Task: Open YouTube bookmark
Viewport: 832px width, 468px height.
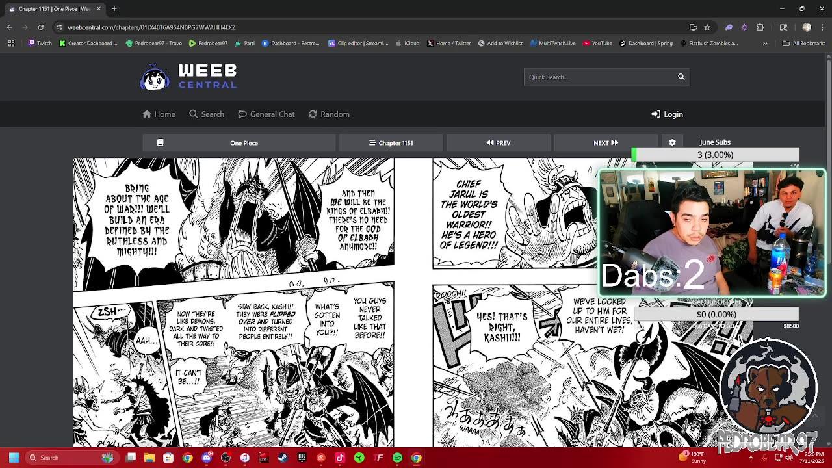Action: point(597,44)
